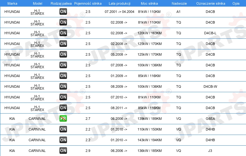Select the 120kW / 163KM power cell
Image resolution: width=246 pixels, height=156 pixels.
(149, 33)
